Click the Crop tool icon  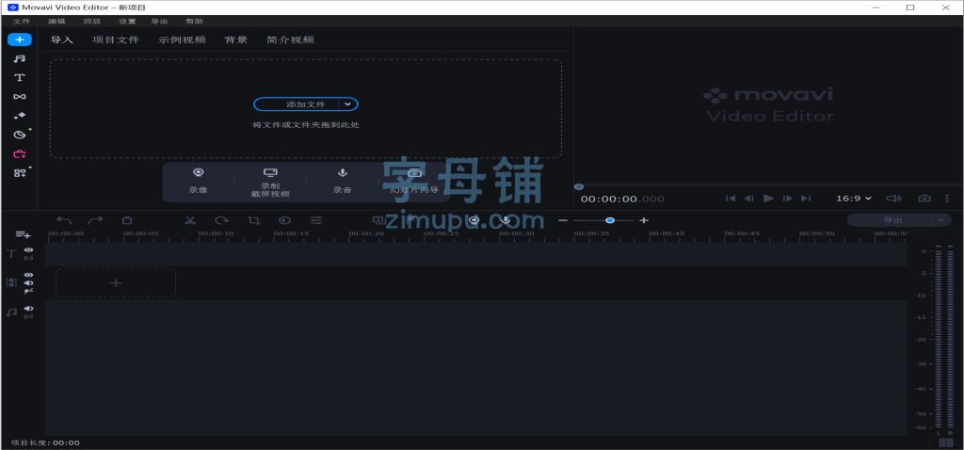(x=253, y=220)
